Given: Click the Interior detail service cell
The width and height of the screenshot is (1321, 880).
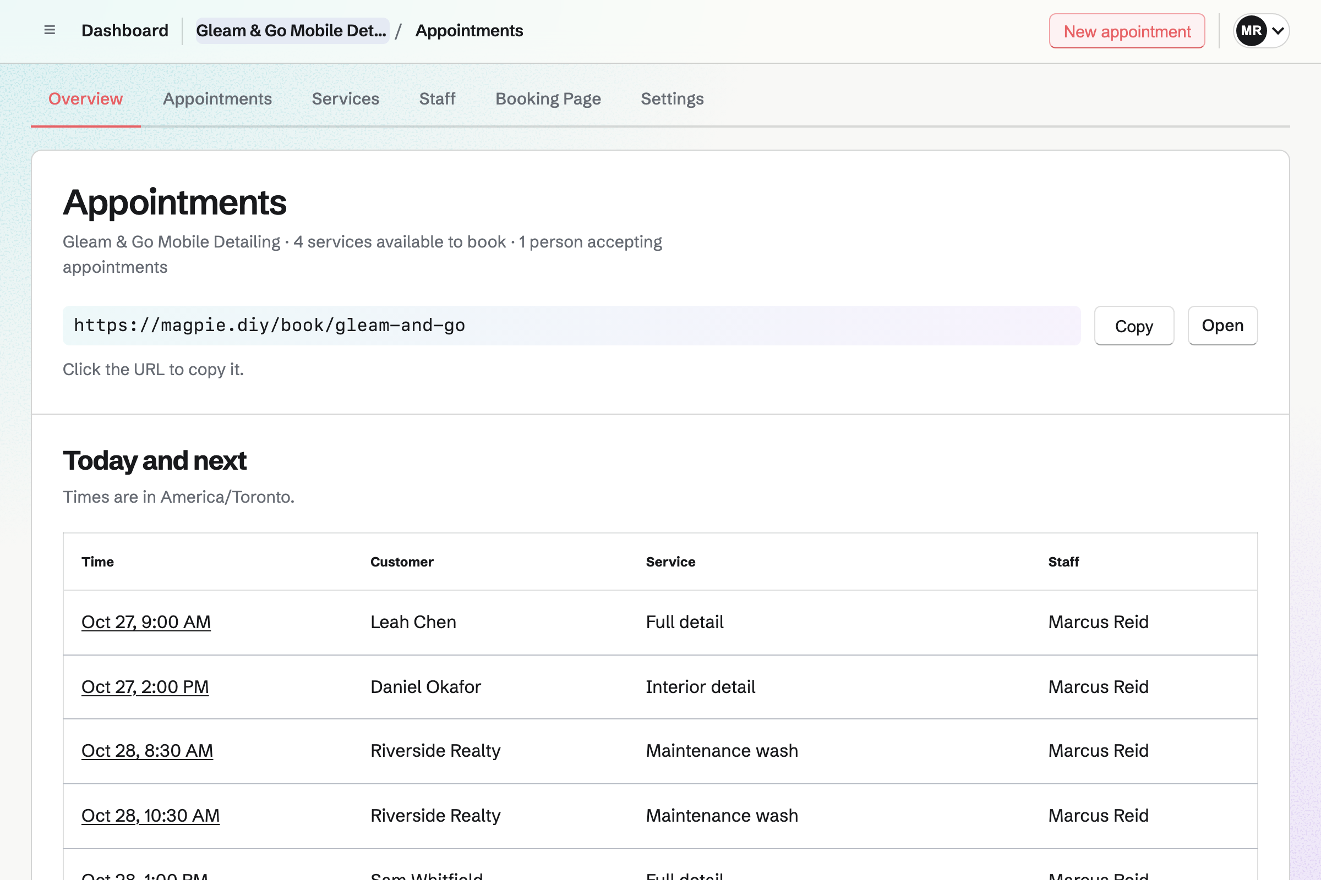Looking at the screenshot, I should [700, 687].
